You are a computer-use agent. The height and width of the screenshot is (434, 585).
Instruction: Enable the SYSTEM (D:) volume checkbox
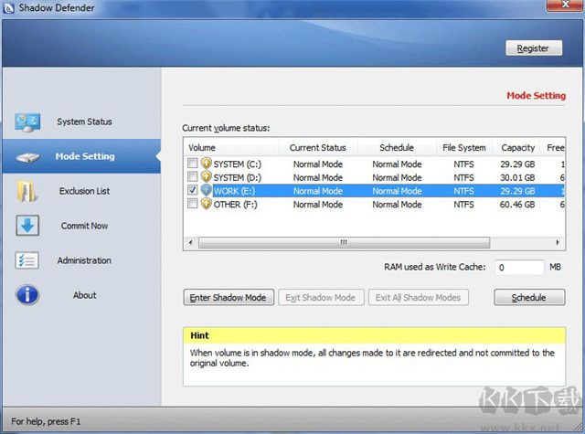point(192,177)
